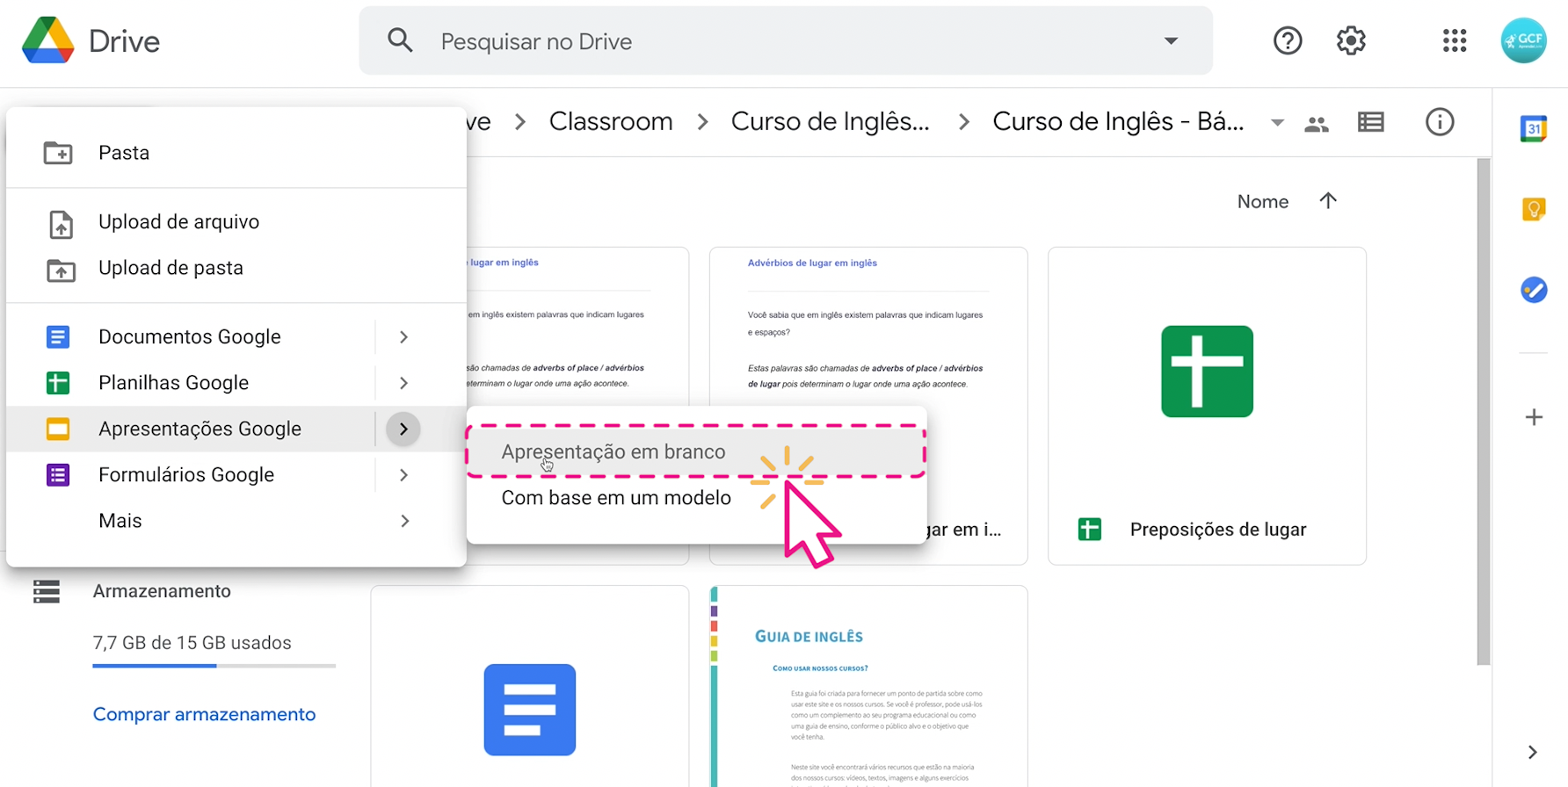Viewport: 1568px width, 787px height.
Task: Sort by Nome column label
Action: [x=1263, y=201]
